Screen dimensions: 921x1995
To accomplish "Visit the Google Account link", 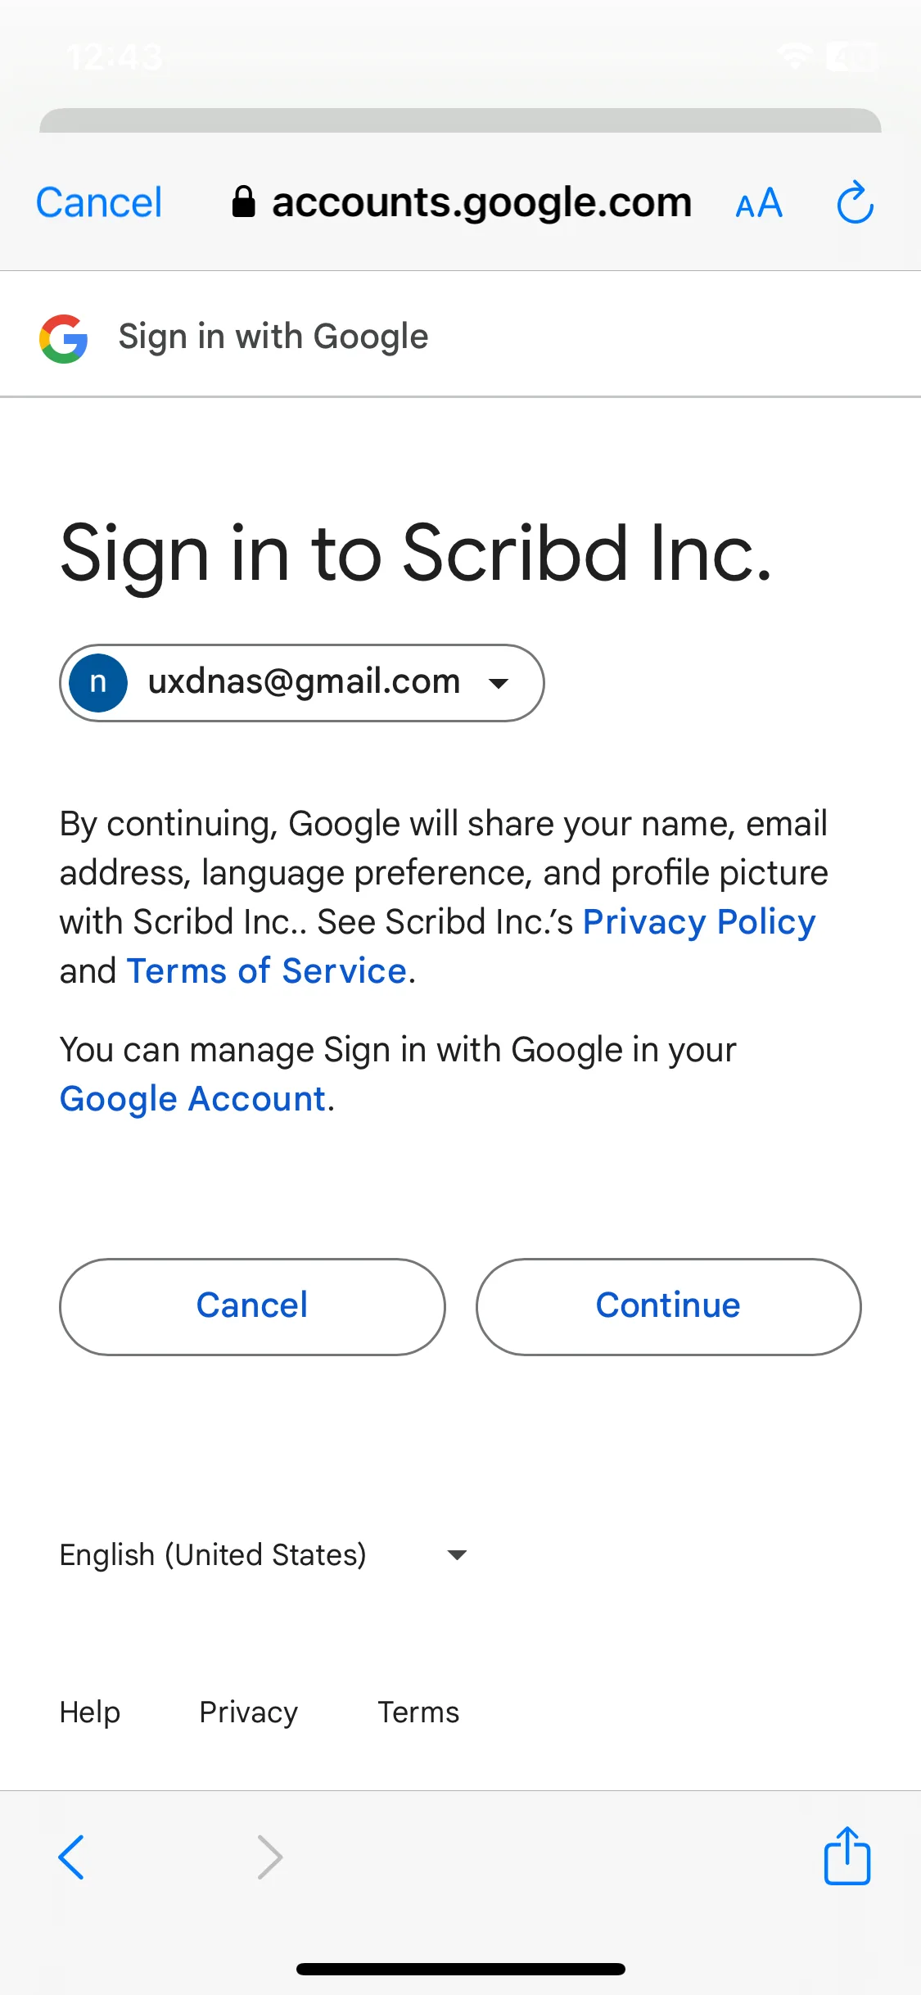I will (193, 1099).
